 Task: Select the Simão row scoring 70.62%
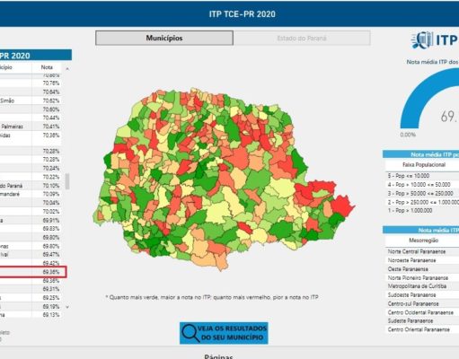pyautogui.click(x=31, y=101)
